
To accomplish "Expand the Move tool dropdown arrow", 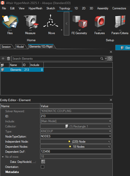I will click(61, 30).
